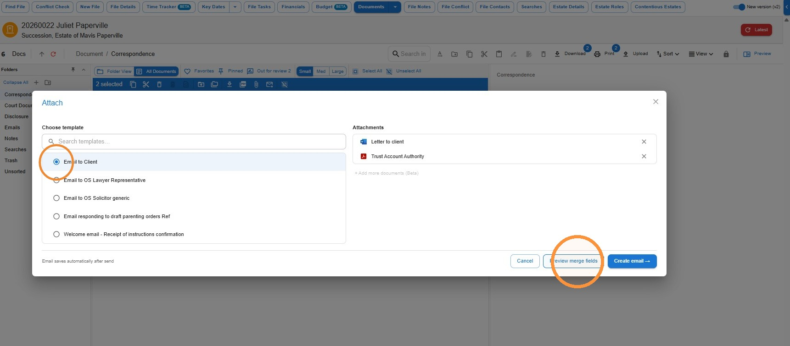Toggle the New version (v2) switch
The image size is (790, 346).
click(x=739, y=7)
